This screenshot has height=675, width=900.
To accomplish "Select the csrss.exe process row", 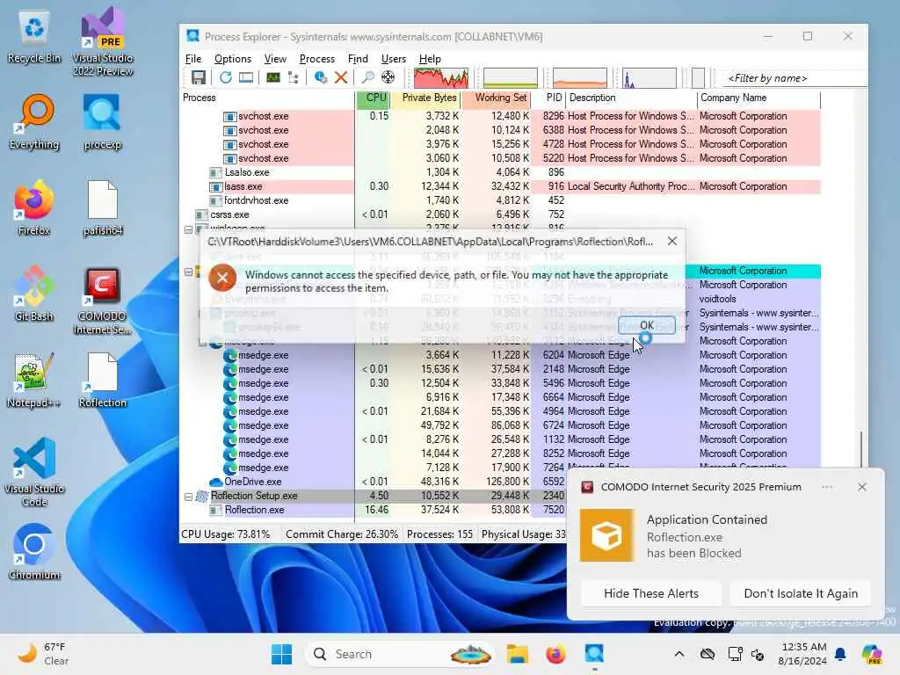I will point(501,214).
